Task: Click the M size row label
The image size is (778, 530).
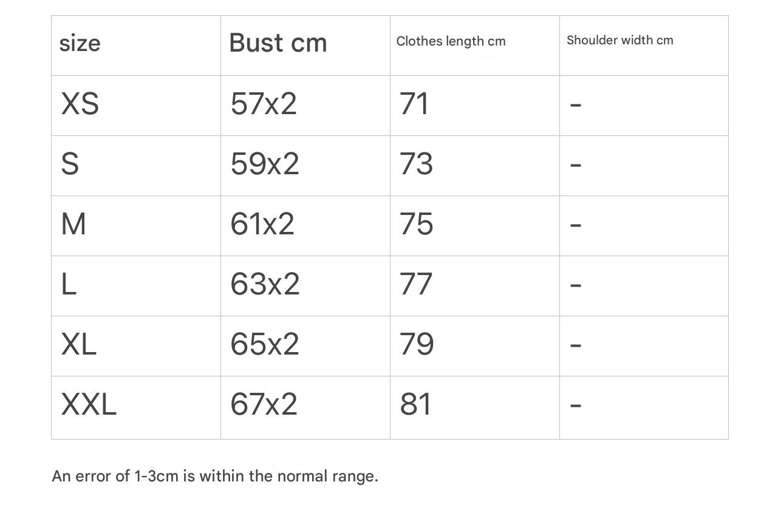Action: tap(73, 224)
